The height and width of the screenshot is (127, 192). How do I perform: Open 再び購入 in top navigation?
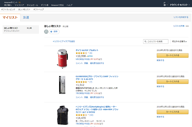(8, 5)
